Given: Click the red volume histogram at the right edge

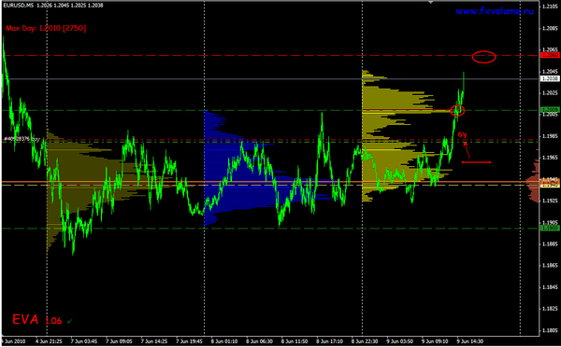Looking at the screenshot, I should pos(533,181).
